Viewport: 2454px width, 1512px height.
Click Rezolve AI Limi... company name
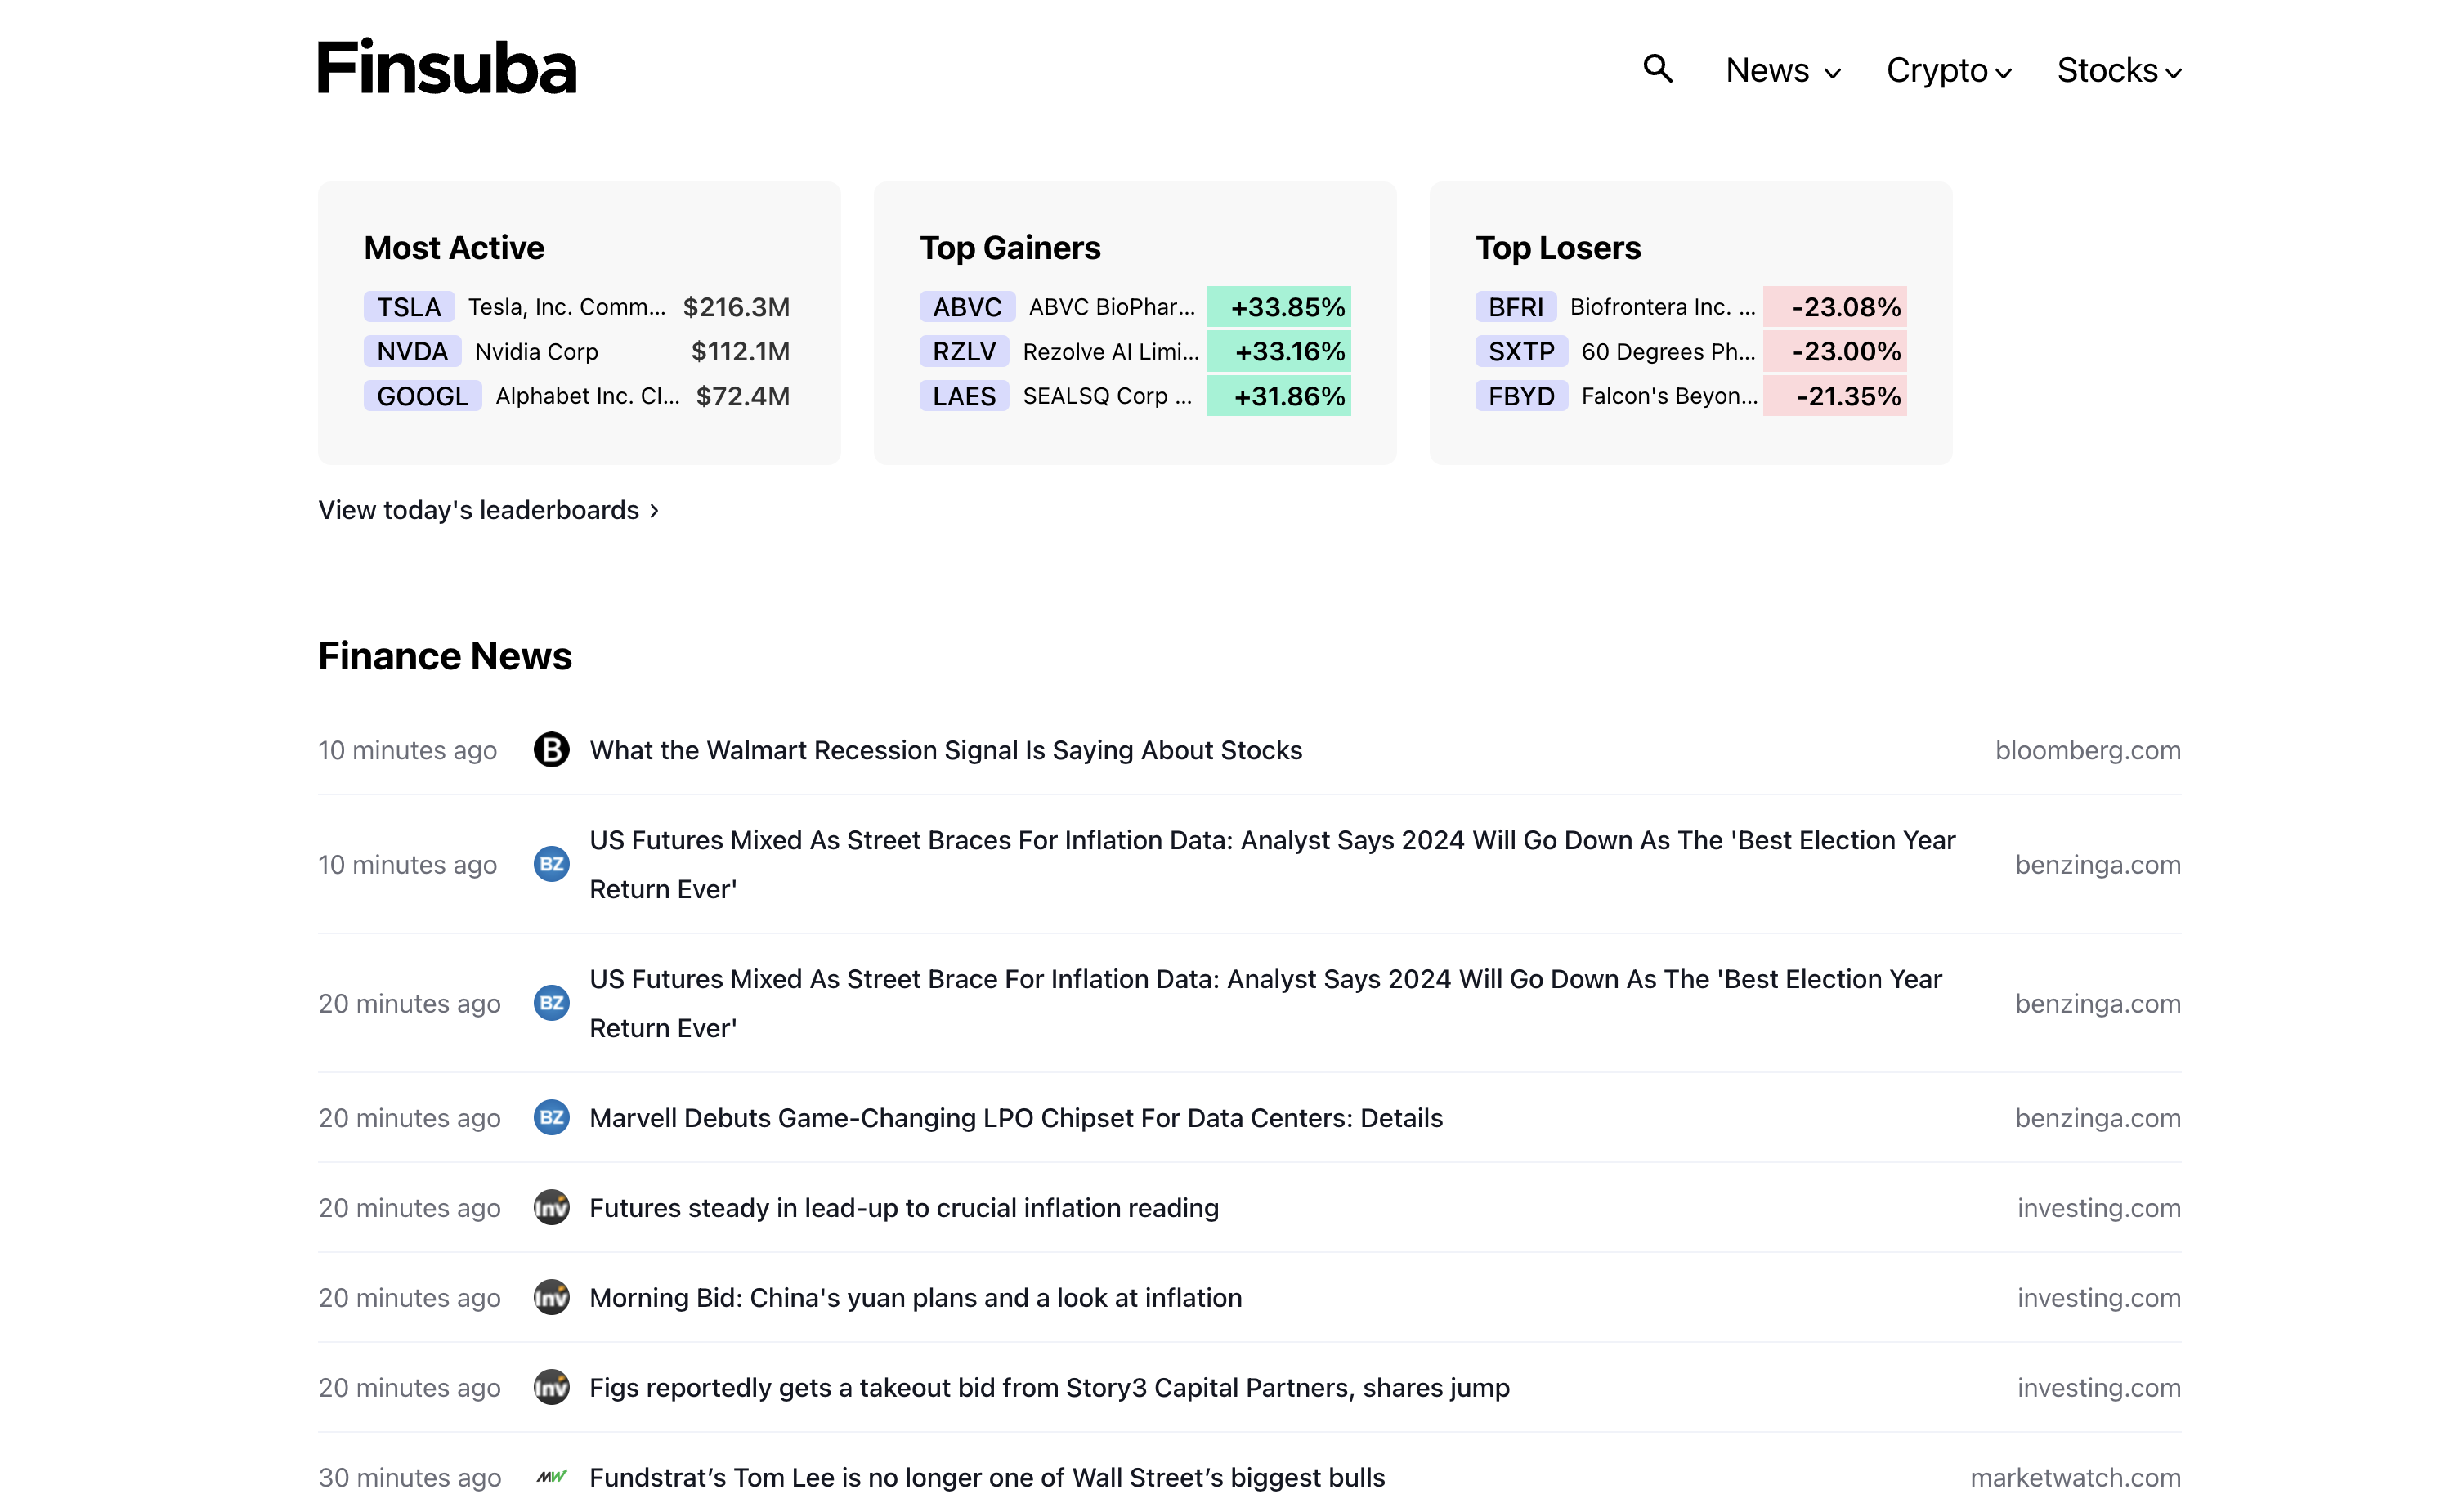pos(1111,351)
